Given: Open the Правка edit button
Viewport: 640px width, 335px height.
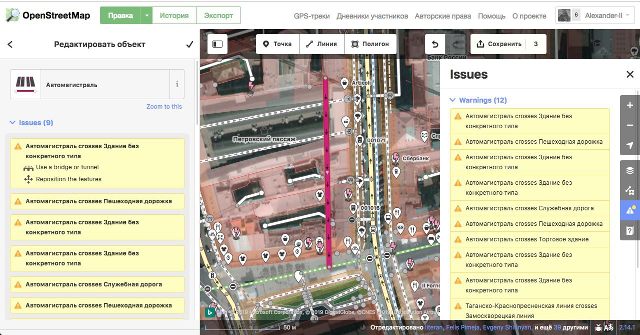Looking at the screenshot, I should [x=120, y=16].
